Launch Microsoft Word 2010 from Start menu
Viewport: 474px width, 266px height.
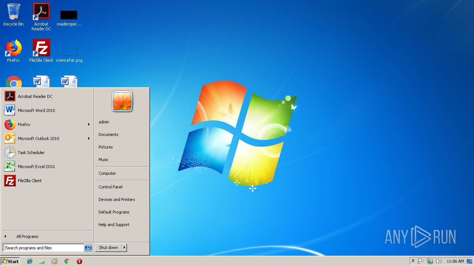pos(47,110)
